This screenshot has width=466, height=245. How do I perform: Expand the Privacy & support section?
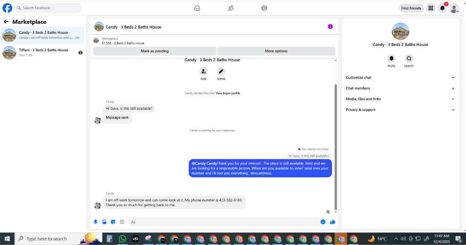point(400,110)
